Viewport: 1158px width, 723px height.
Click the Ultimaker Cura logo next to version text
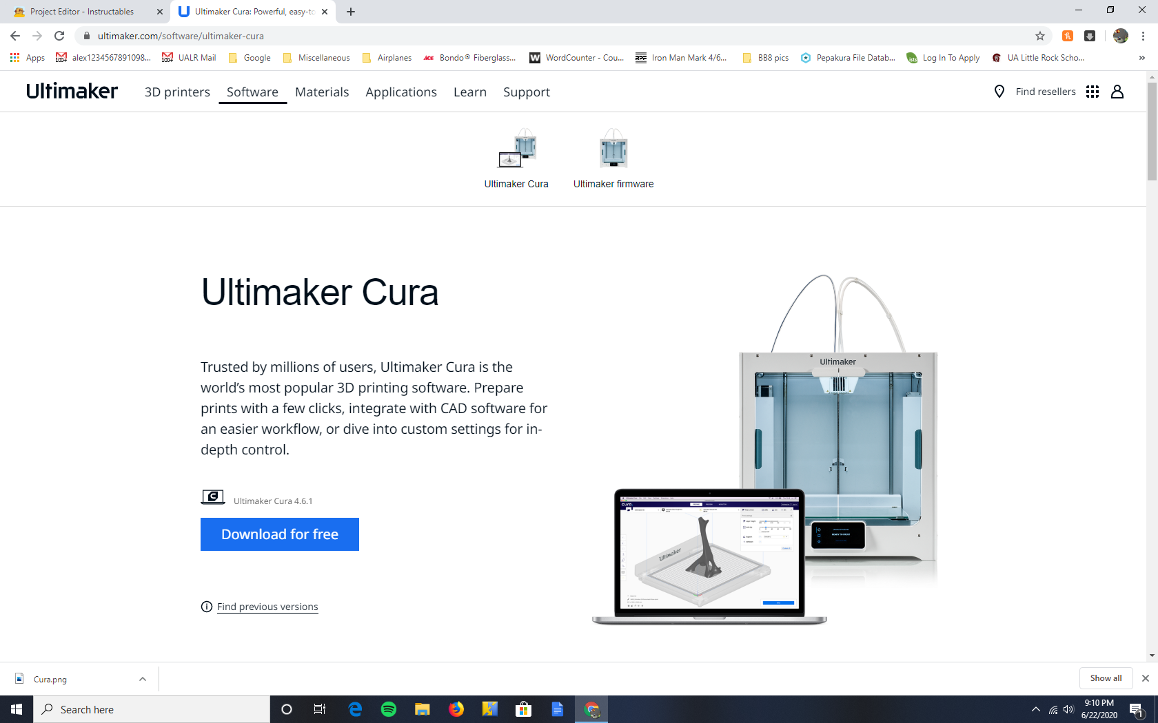[212, 496]
